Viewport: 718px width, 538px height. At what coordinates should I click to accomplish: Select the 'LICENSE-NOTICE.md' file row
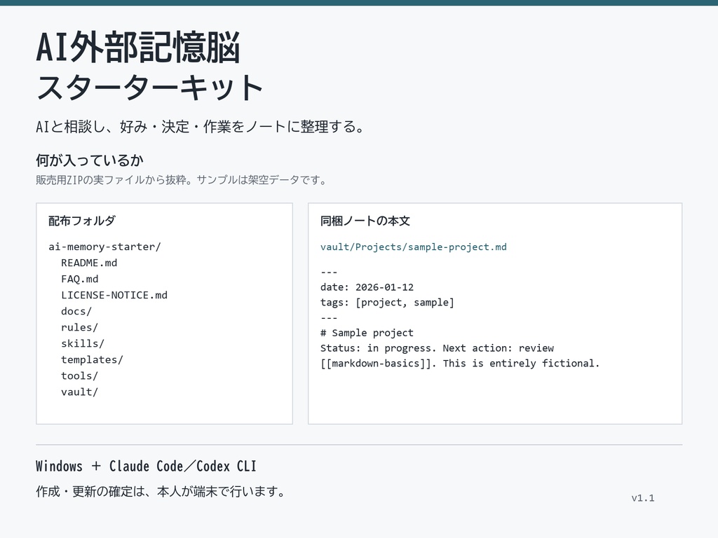pos(114,295)
